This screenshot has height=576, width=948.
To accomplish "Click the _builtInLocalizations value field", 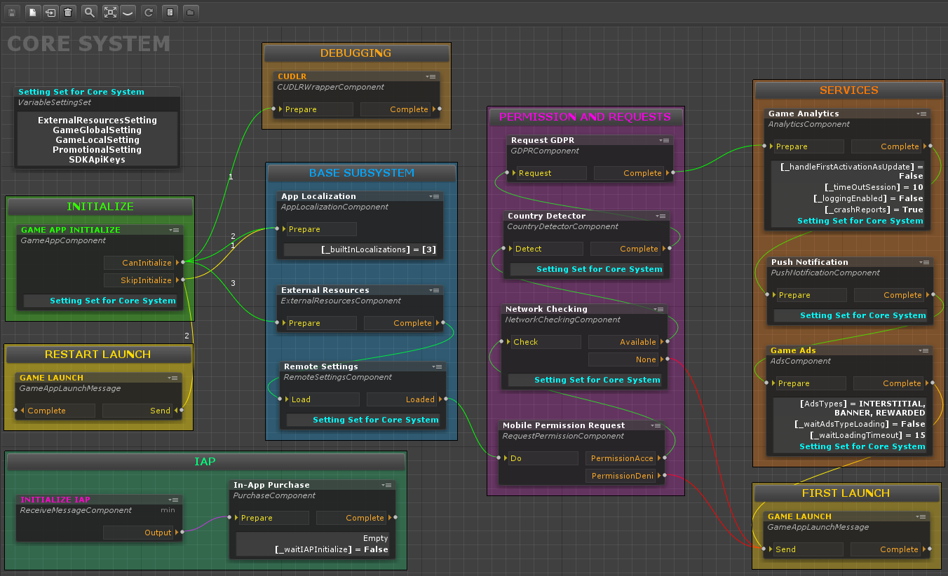I will click(x=361, y=249).
